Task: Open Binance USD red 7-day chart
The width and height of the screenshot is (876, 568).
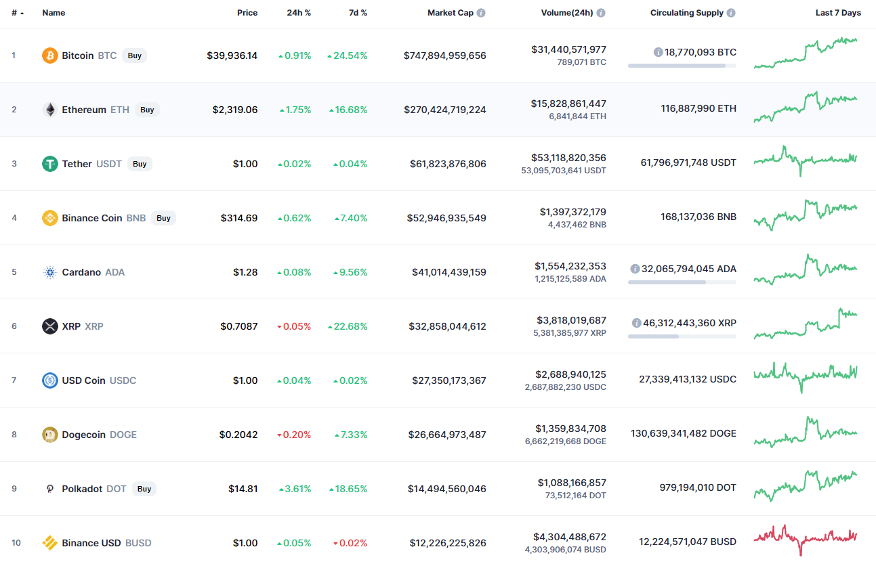Action: pos(806,539)
